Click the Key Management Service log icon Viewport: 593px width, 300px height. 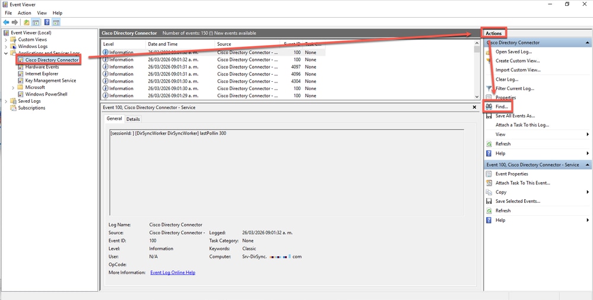[21, 81]
